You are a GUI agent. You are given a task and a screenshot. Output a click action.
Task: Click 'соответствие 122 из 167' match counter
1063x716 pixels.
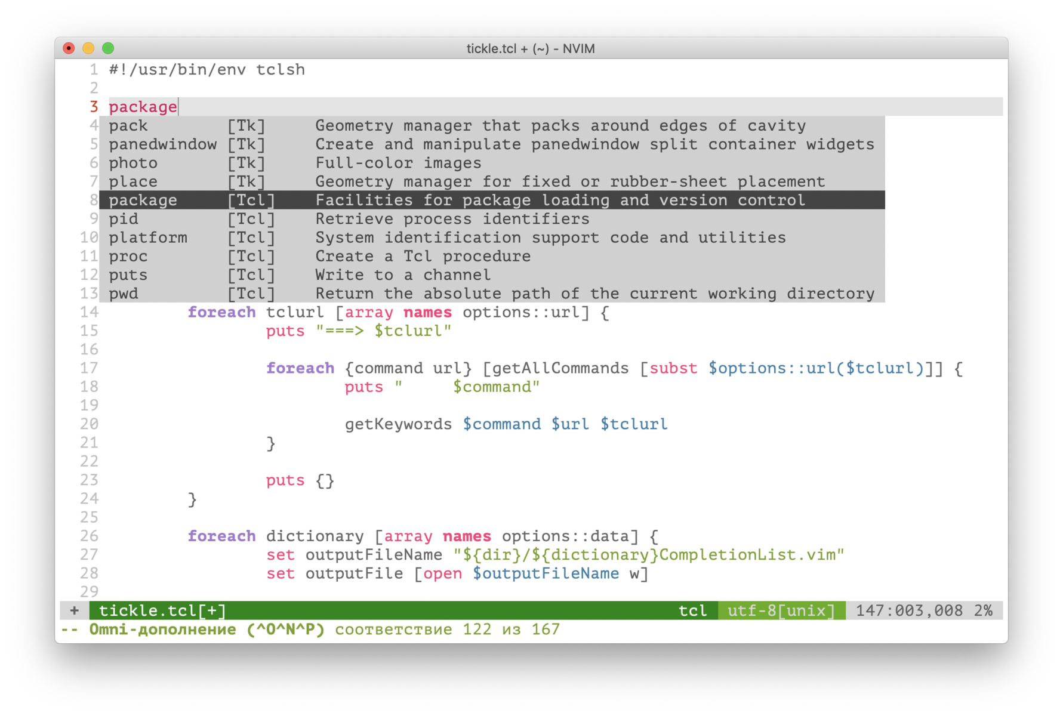click(448, 629)
